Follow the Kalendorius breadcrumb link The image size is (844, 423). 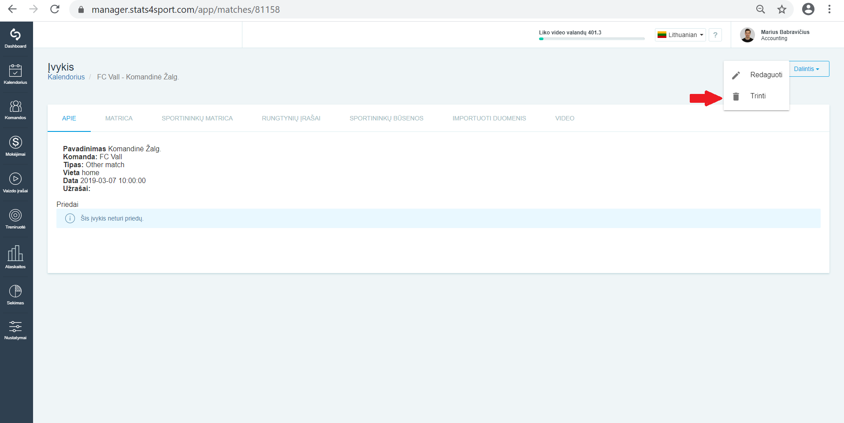click(66, 77)
